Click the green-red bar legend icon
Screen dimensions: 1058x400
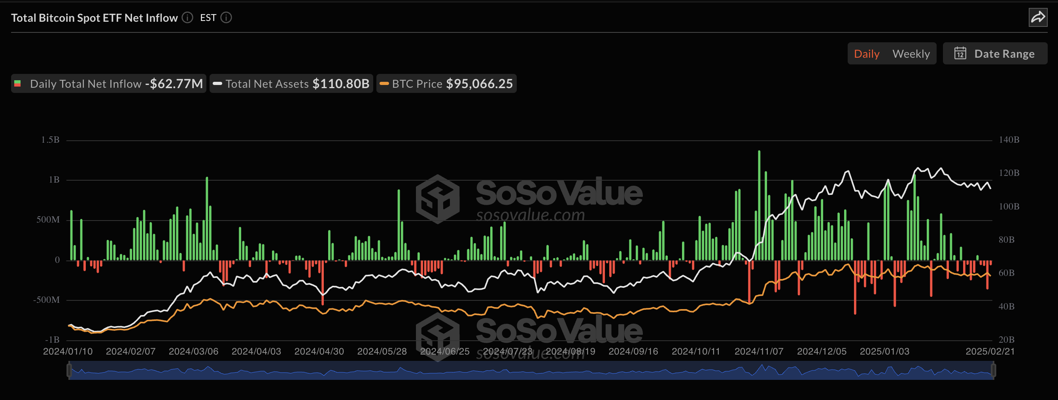(x=18, y=83)
